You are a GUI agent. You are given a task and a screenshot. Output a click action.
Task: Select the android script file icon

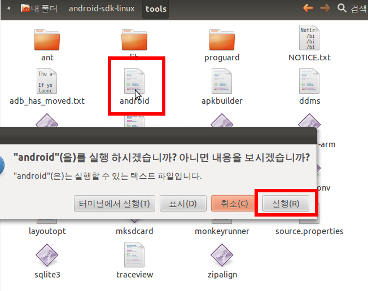[x=134, y=81]
